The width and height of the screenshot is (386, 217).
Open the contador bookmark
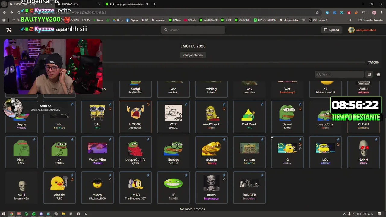[158, 20]
